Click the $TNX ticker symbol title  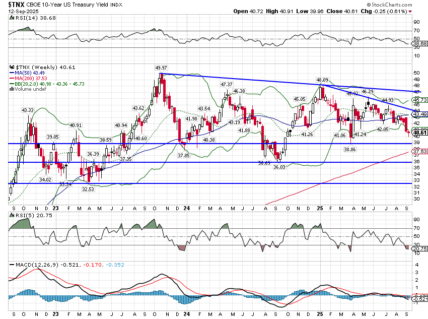pos(17,5)
